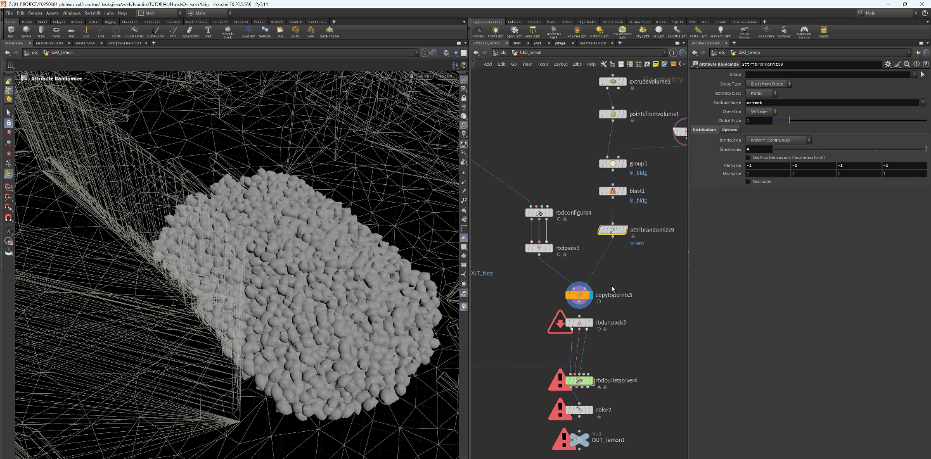Open the parameter pane gear menu
Viewport: 931px width, 459px height.
(x=888, y=64)
